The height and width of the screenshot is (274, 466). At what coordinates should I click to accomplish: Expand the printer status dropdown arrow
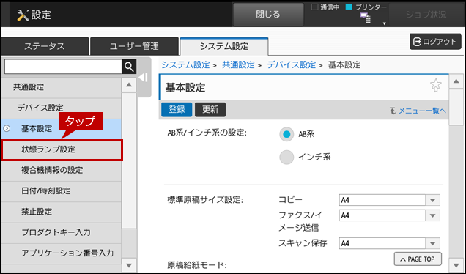(x=384, y=23)
